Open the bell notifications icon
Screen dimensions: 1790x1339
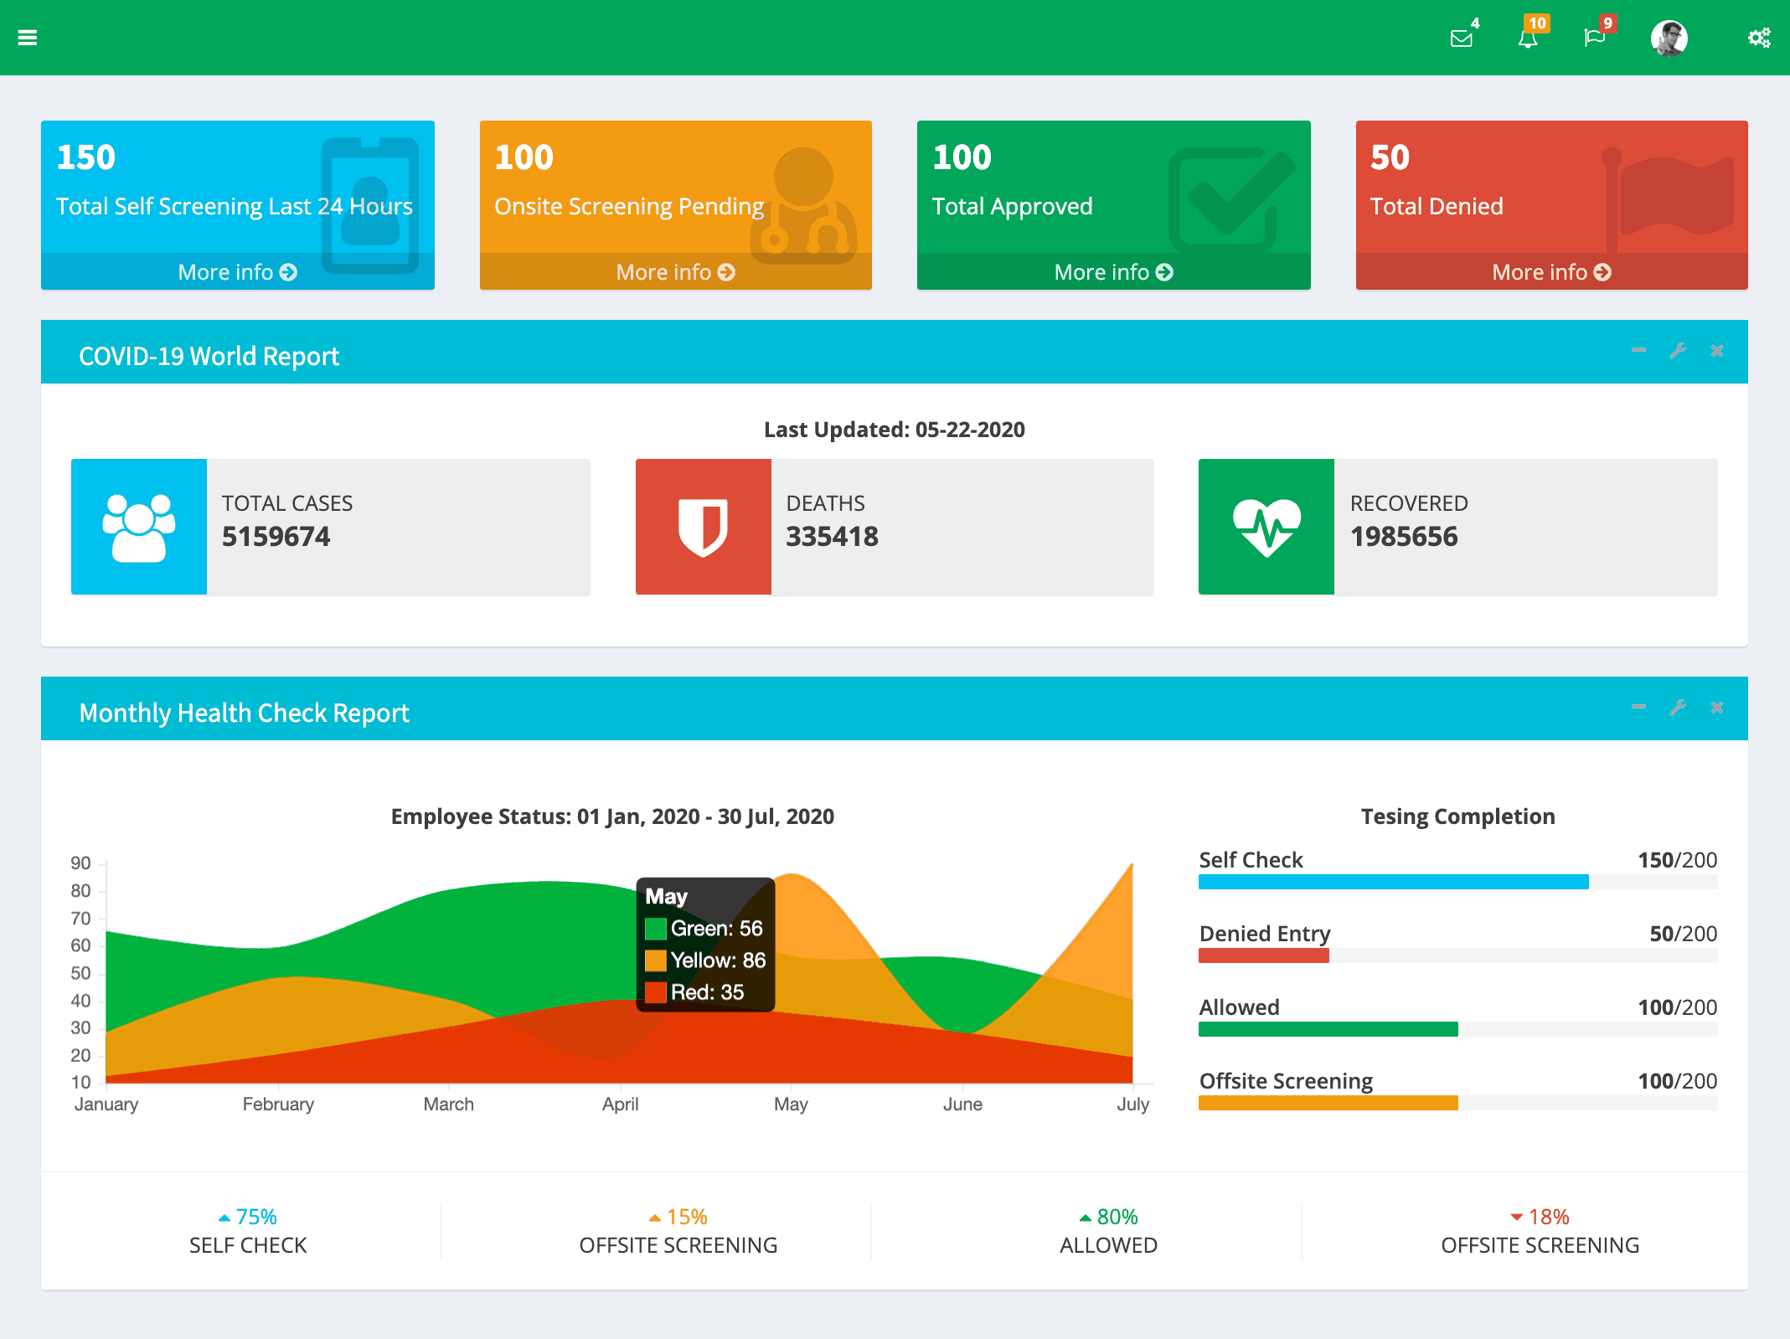click(x=1528, y=38)
